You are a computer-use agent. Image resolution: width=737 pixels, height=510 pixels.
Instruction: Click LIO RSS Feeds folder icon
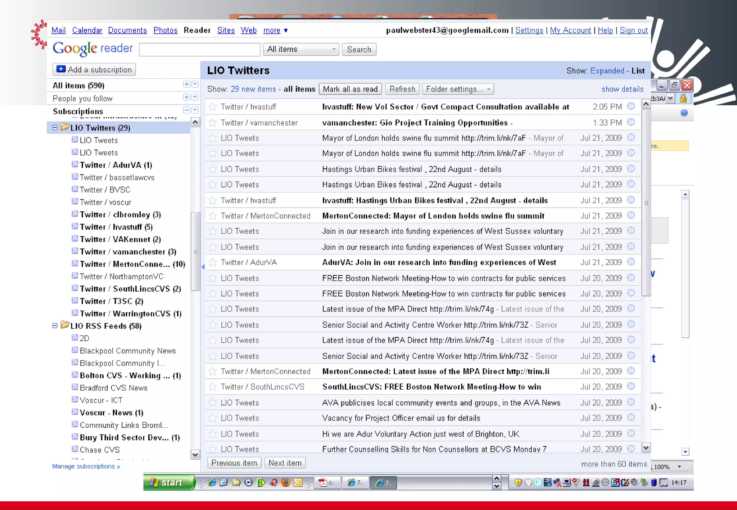click(65, 325)
